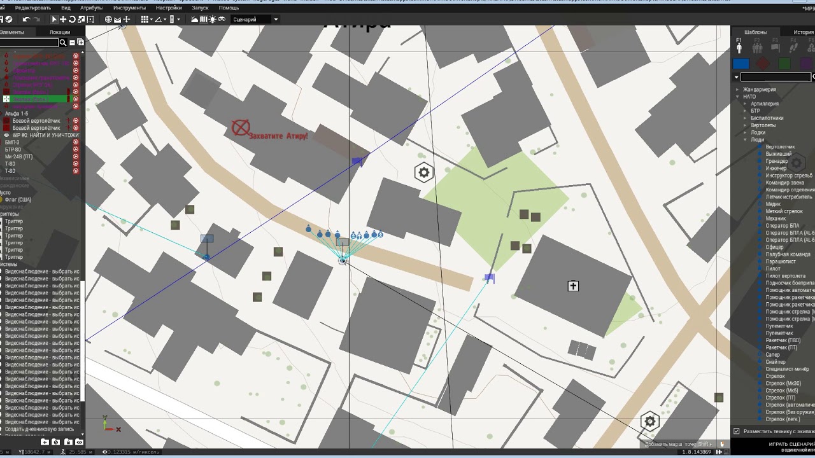This screenshot has width=815, height=458.
Task: Open the Атрибуты menu
Action: point(92,8)
